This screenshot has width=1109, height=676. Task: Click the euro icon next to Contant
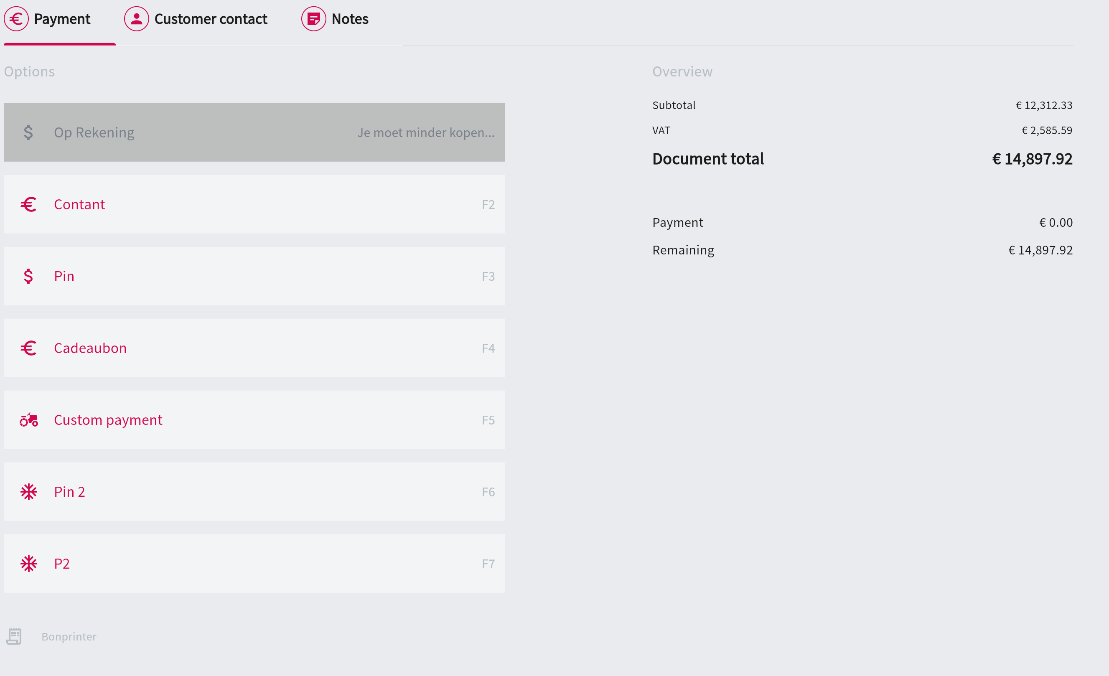click(x=28, y=204)
